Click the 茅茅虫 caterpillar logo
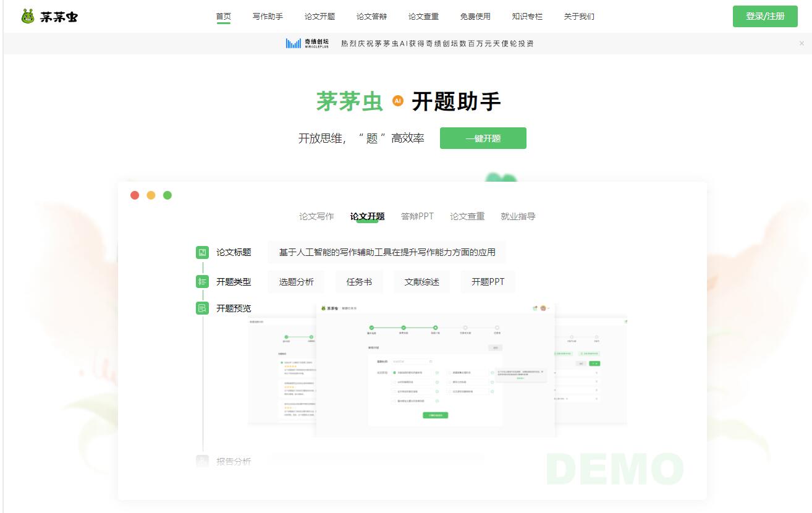Image resolution: width=812 pixels, height=513 pixels. 49,17
